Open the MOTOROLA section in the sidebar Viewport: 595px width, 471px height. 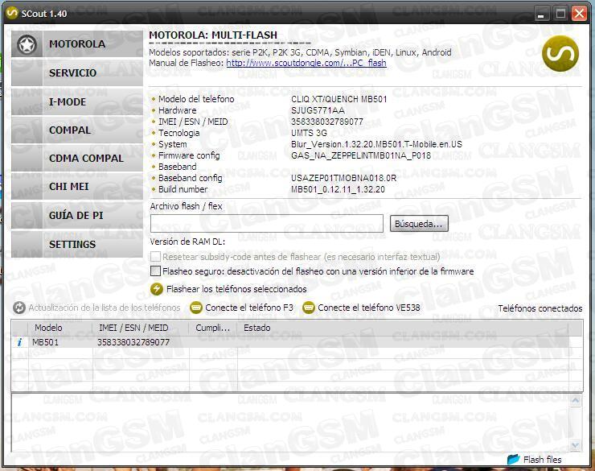point(77,44)
